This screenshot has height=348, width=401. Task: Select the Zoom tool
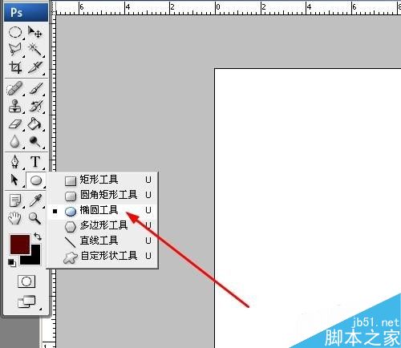click(35, 218)
